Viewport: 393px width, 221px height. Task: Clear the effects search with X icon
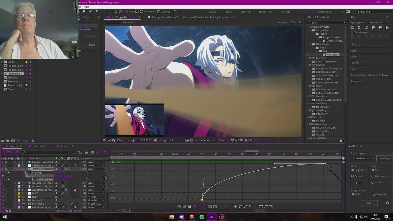344,22
